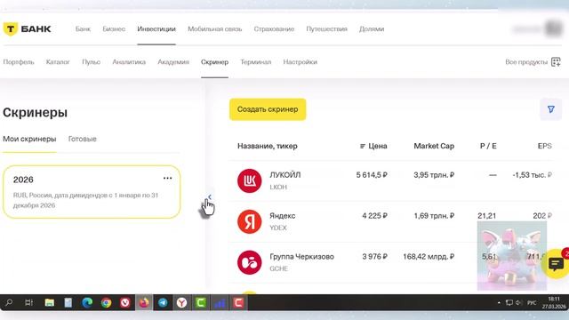
Task: Go to Мобильная связь
Action: click(215, 29)
